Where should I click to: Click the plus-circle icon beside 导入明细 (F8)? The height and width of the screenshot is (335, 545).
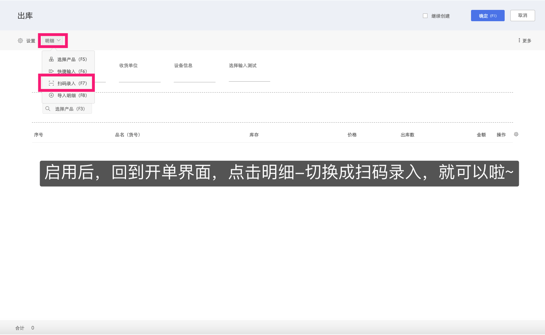[51, 95]
